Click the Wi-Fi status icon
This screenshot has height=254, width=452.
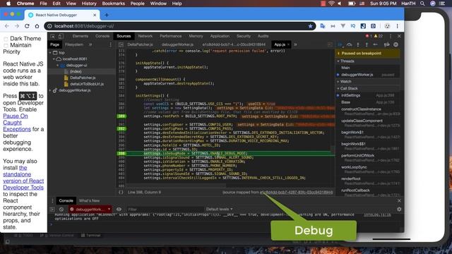331,4
